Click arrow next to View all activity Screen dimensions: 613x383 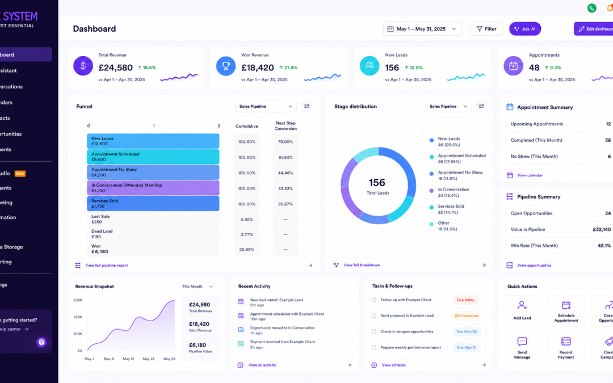tap(350, 365)
